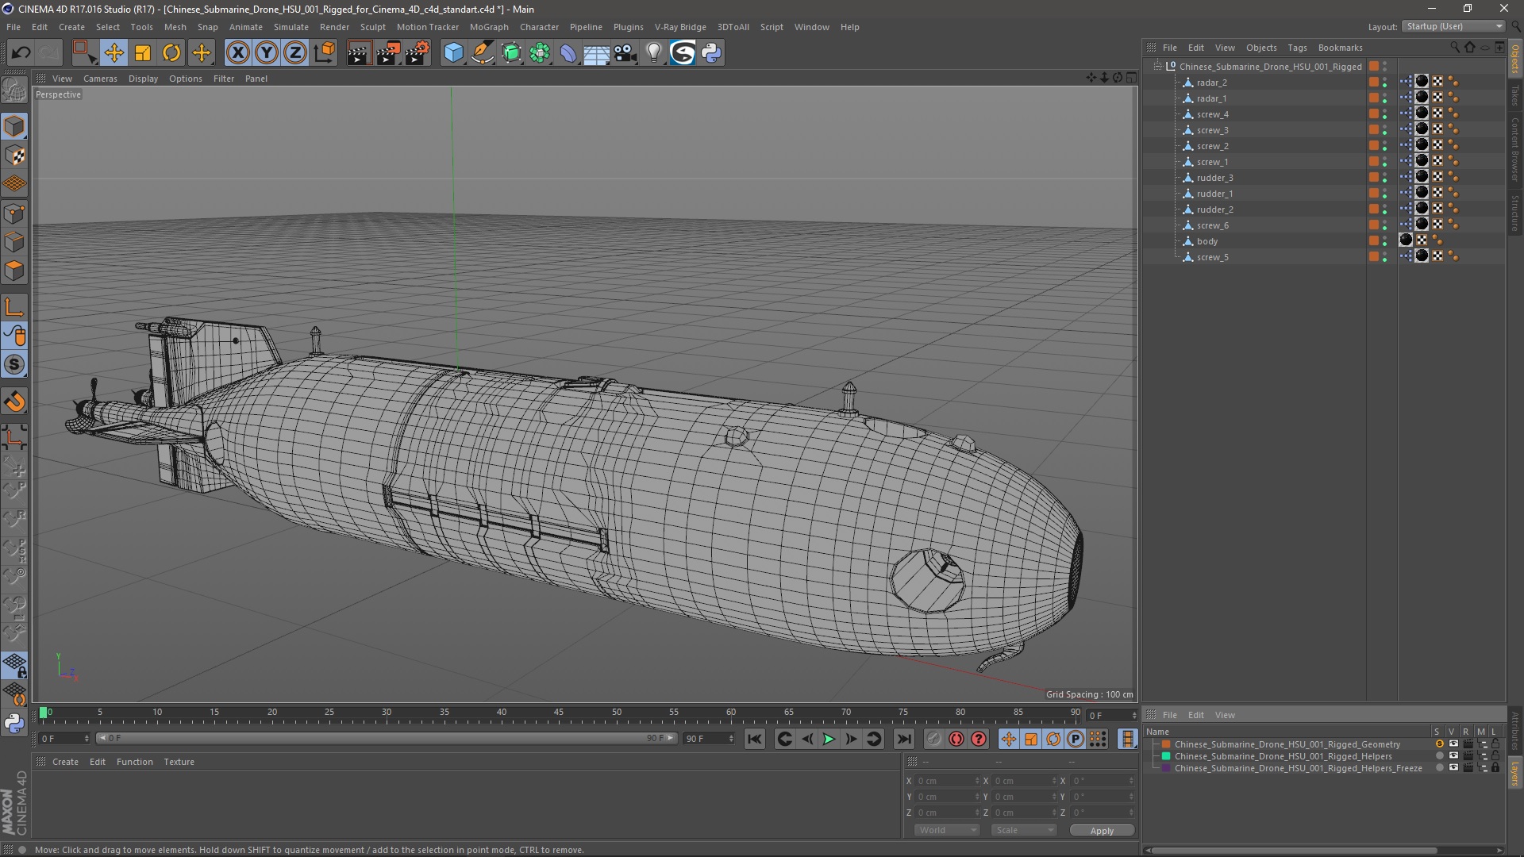Play the animation forward

pyautogui.click(x=829, y=739)
